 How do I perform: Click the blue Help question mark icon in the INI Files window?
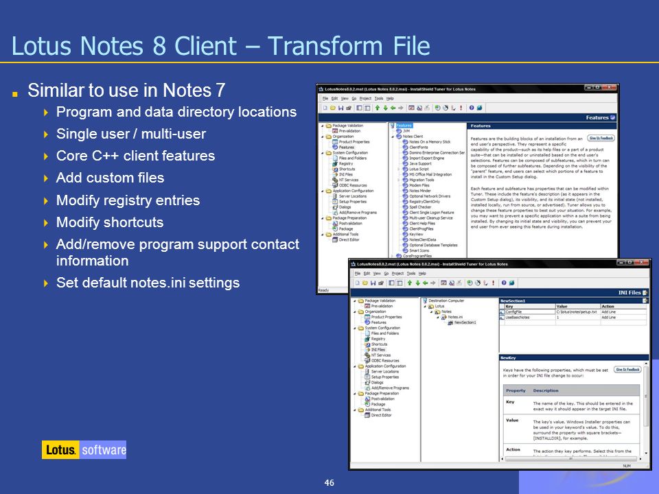pos(503,283)
